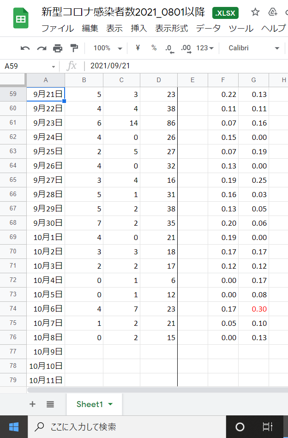The image size is (288, 438).
Task: Apply percent format
Action: click(x=154, y=48)
